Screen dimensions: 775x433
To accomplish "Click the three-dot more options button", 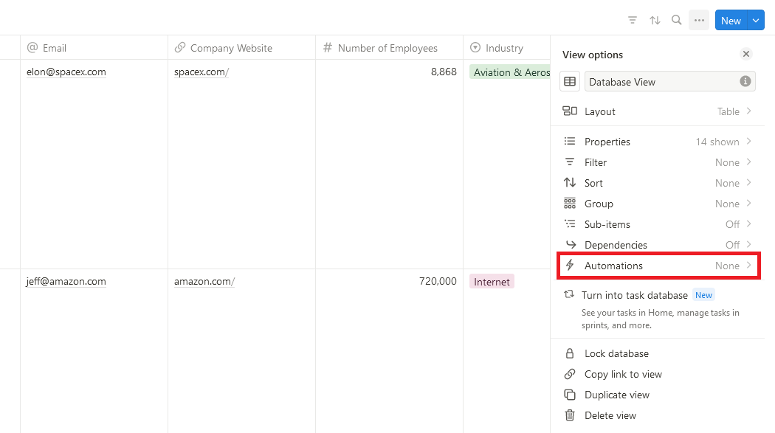I will [699, 20].
